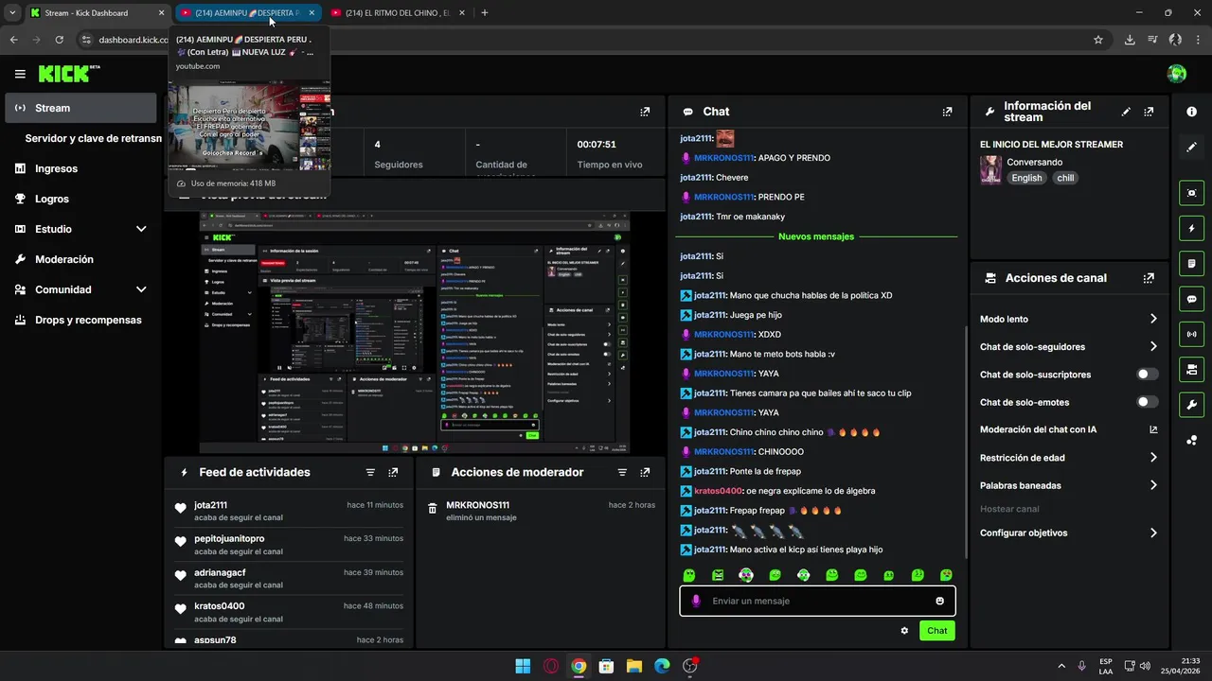Open Restricción de edad options
Viewport: 1212px width, 681px height.
pos(1069,458)
